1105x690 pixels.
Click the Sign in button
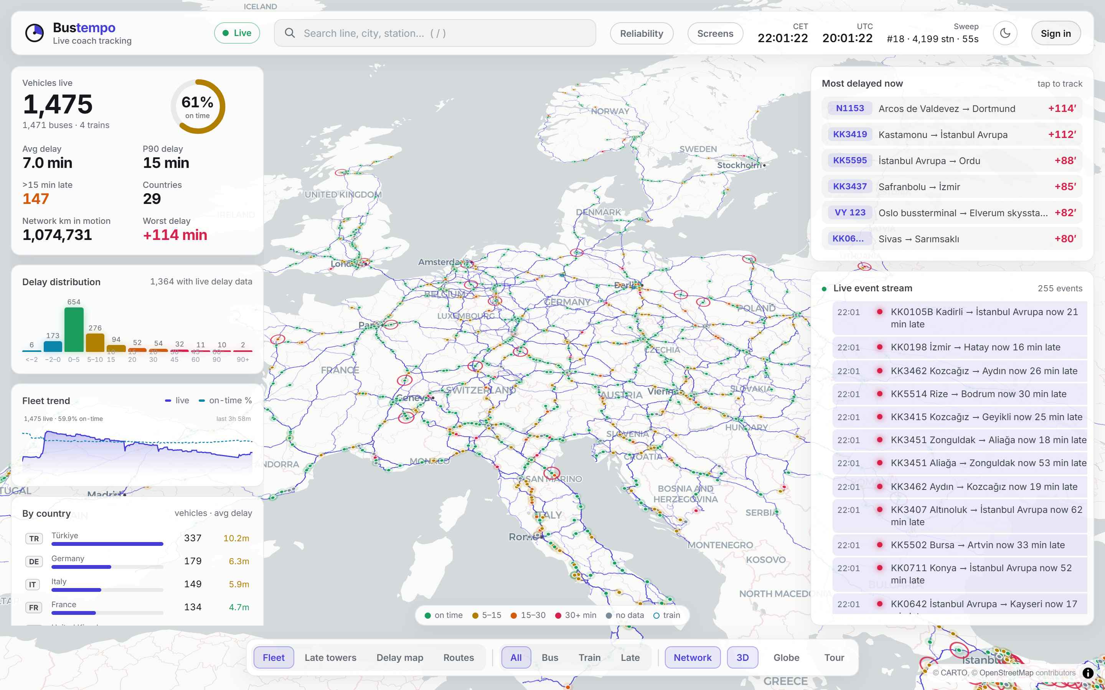click(x=1056, y=33)
